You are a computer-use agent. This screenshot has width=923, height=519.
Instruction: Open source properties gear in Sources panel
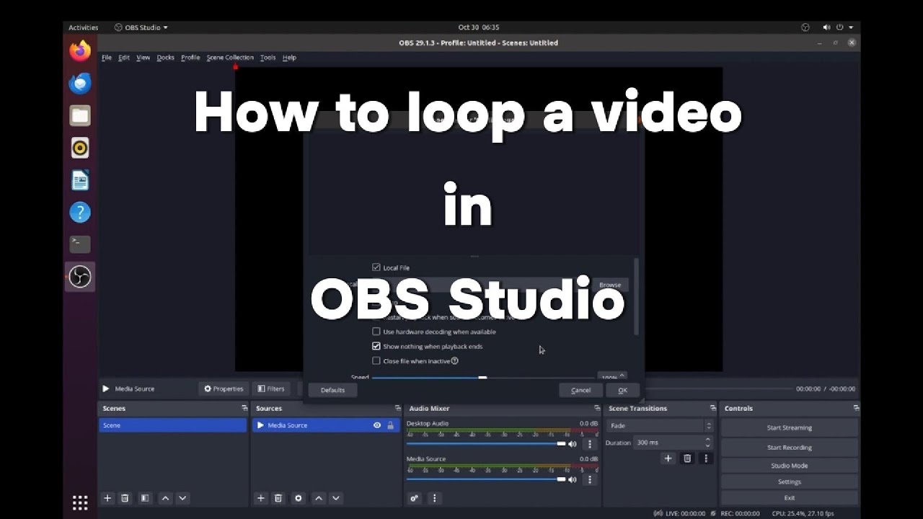[x=298, y=498]
